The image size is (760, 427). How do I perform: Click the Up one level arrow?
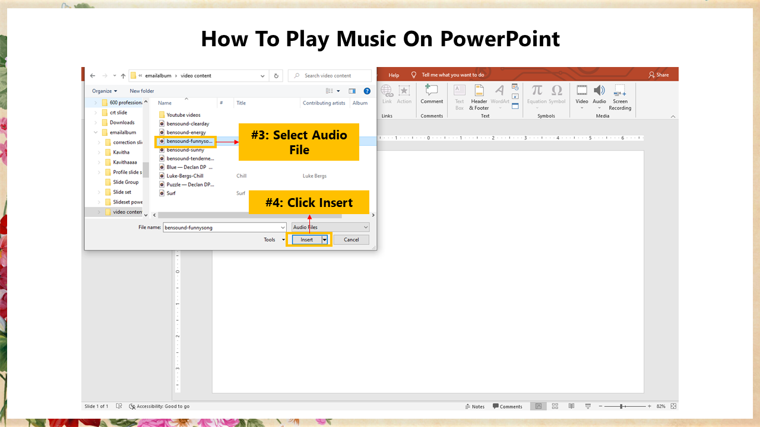(x=123, y=76)
